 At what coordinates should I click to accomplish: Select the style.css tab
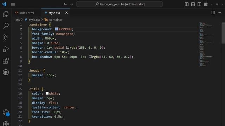pyautogui.click(x=54, y=13)
